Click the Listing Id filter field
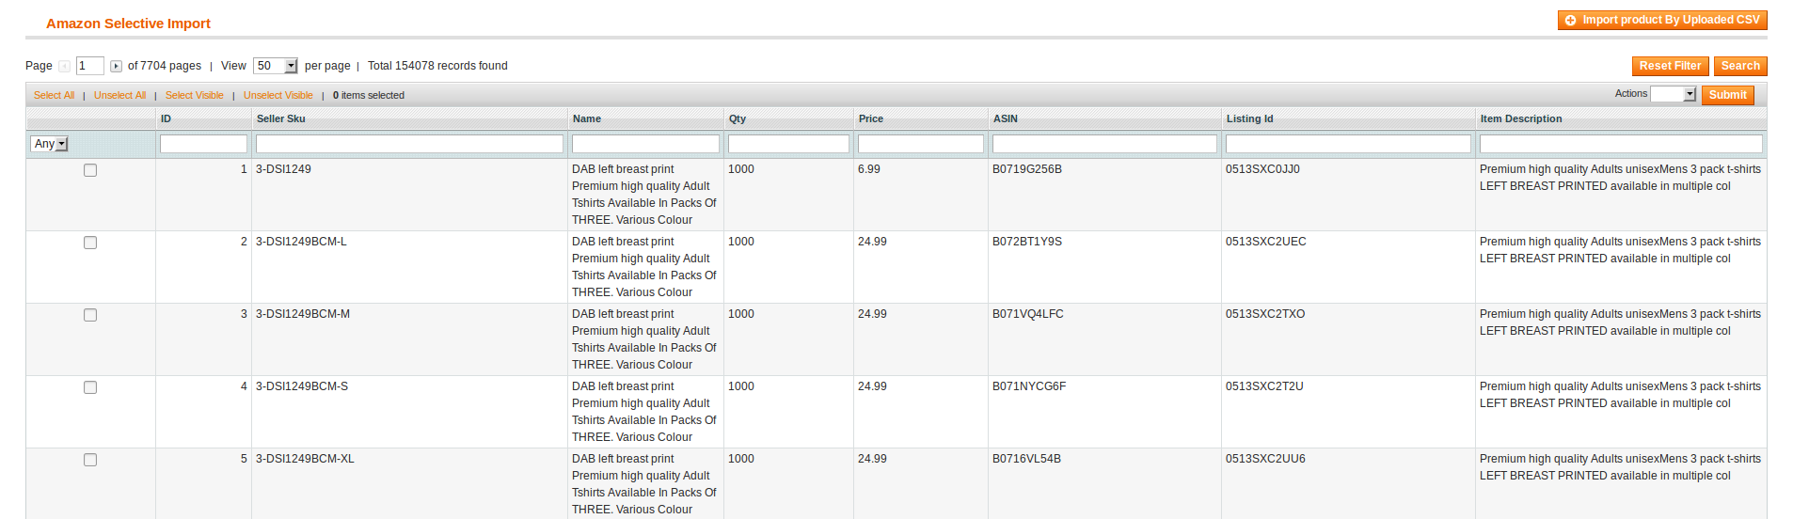 [x=1348, y=144]
